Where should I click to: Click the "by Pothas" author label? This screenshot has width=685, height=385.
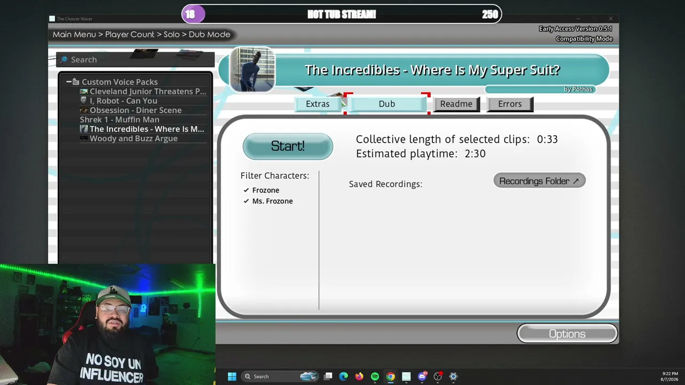578,89
